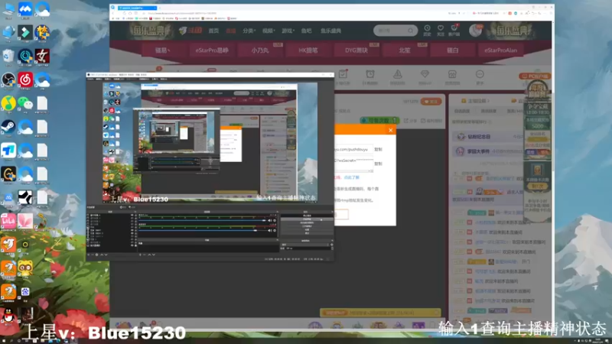Click the 点此了解 link in dialog
Viewport: 612px width, 344px height.
point(352,177)
